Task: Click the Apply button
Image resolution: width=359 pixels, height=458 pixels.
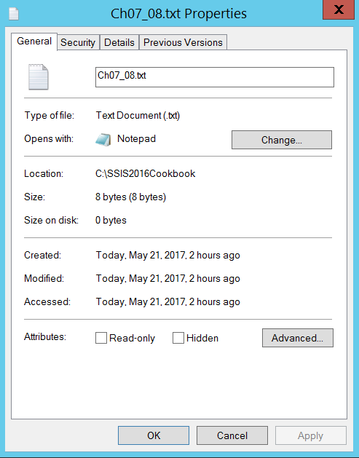Action: (310, 435)
